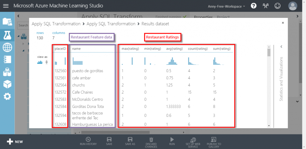Click the rows count label
This screenshot has width=306, height=149.
tap(40, 33)
